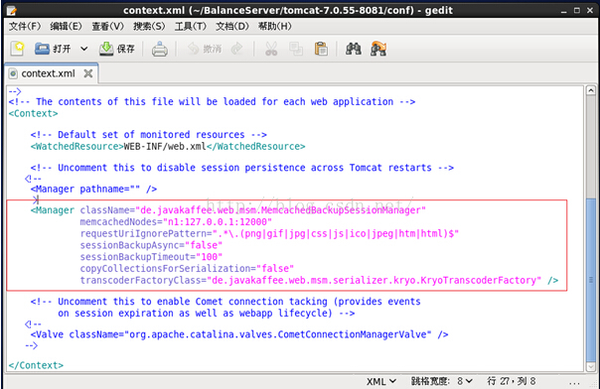Click the requestUriIgnorePattern attribute line
600x389 pixels.
coord(269,233)
